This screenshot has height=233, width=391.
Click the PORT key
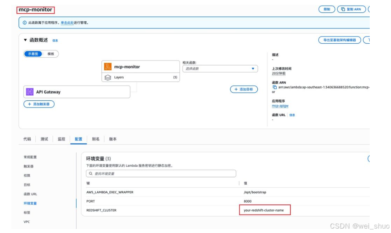coord(90,201)
